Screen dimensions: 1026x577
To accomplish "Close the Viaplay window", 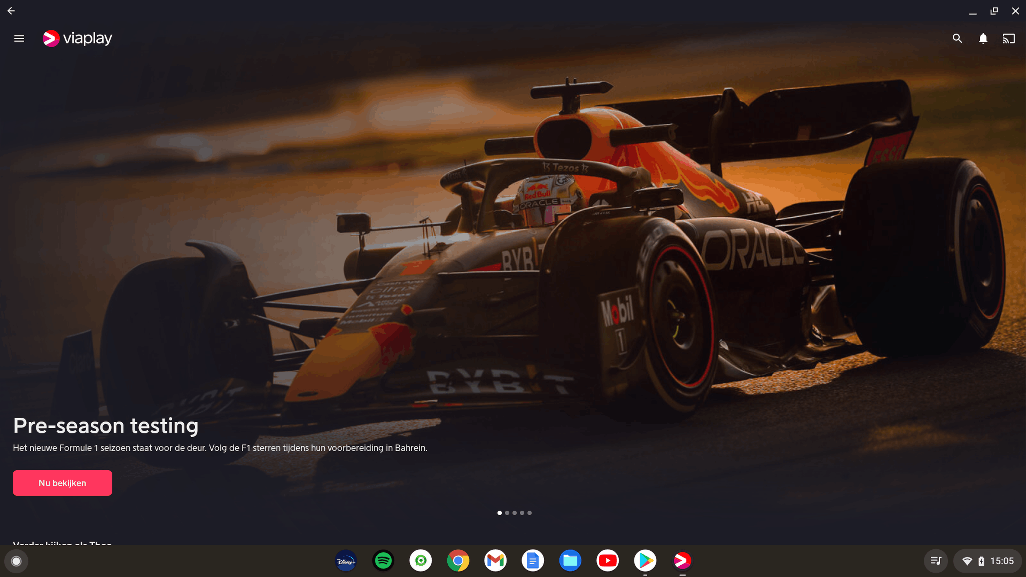I will coord(1015,11).
